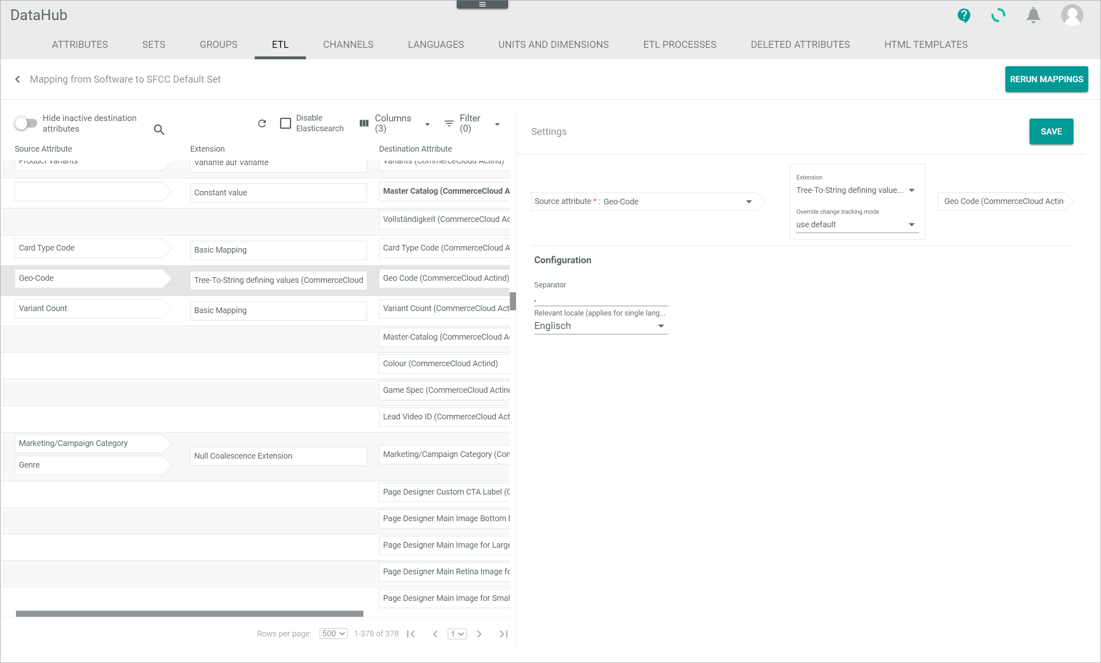The width and height of the screenshot is (1101, 663).
Task: Sort by Source Attribute column header
Action: pos(43,149)
